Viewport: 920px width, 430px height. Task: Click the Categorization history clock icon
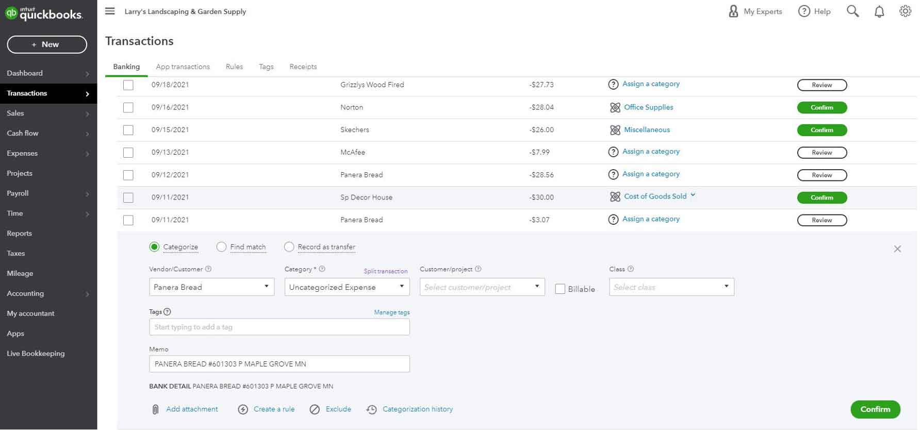coord(371,409)
